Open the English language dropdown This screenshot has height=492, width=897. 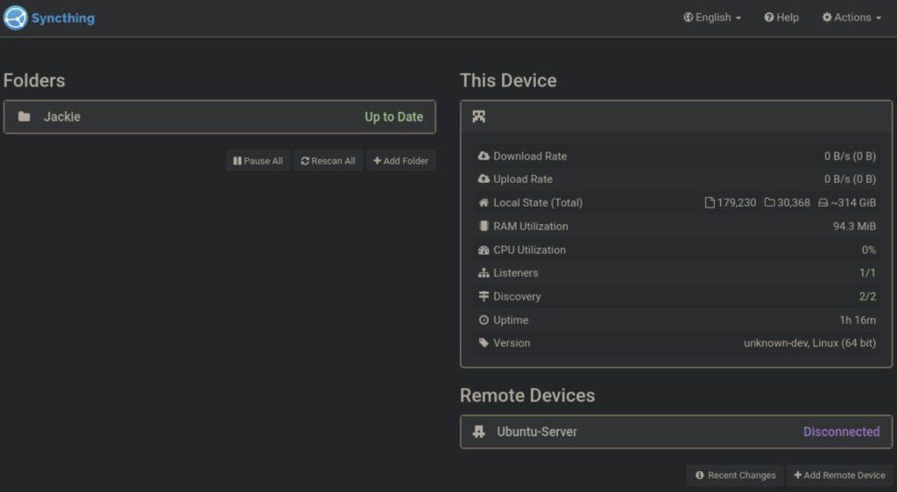pyautogui.click(x=712, y=18)
